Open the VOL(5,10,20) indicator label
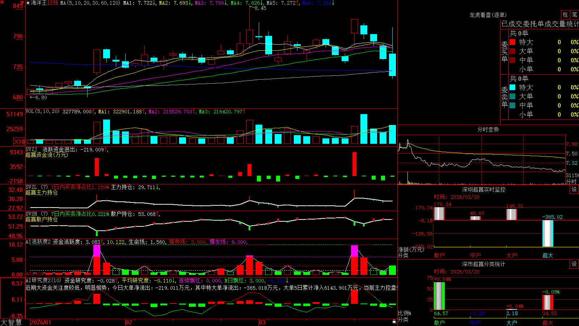 tap(42, 111)
